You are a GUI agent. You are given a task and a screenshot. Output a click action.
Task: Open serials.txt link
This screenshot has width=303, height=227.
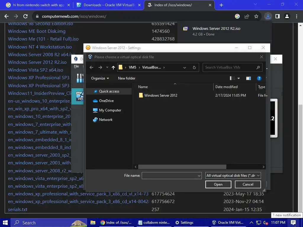(x=17, y=210)
